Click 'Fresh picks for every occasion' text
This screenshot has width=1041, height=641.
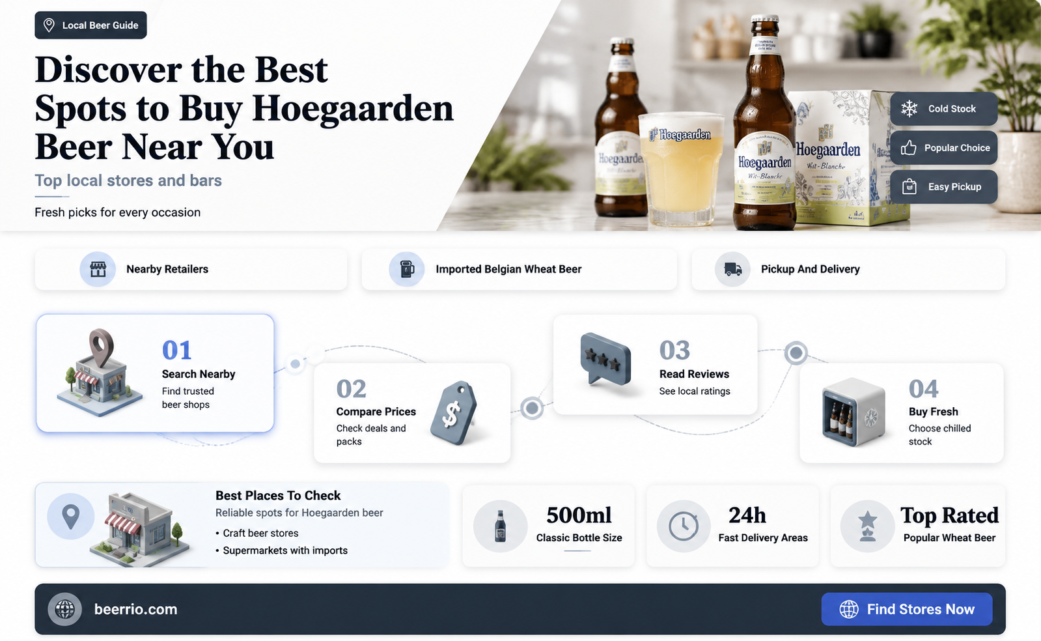[x=117, y=212]
